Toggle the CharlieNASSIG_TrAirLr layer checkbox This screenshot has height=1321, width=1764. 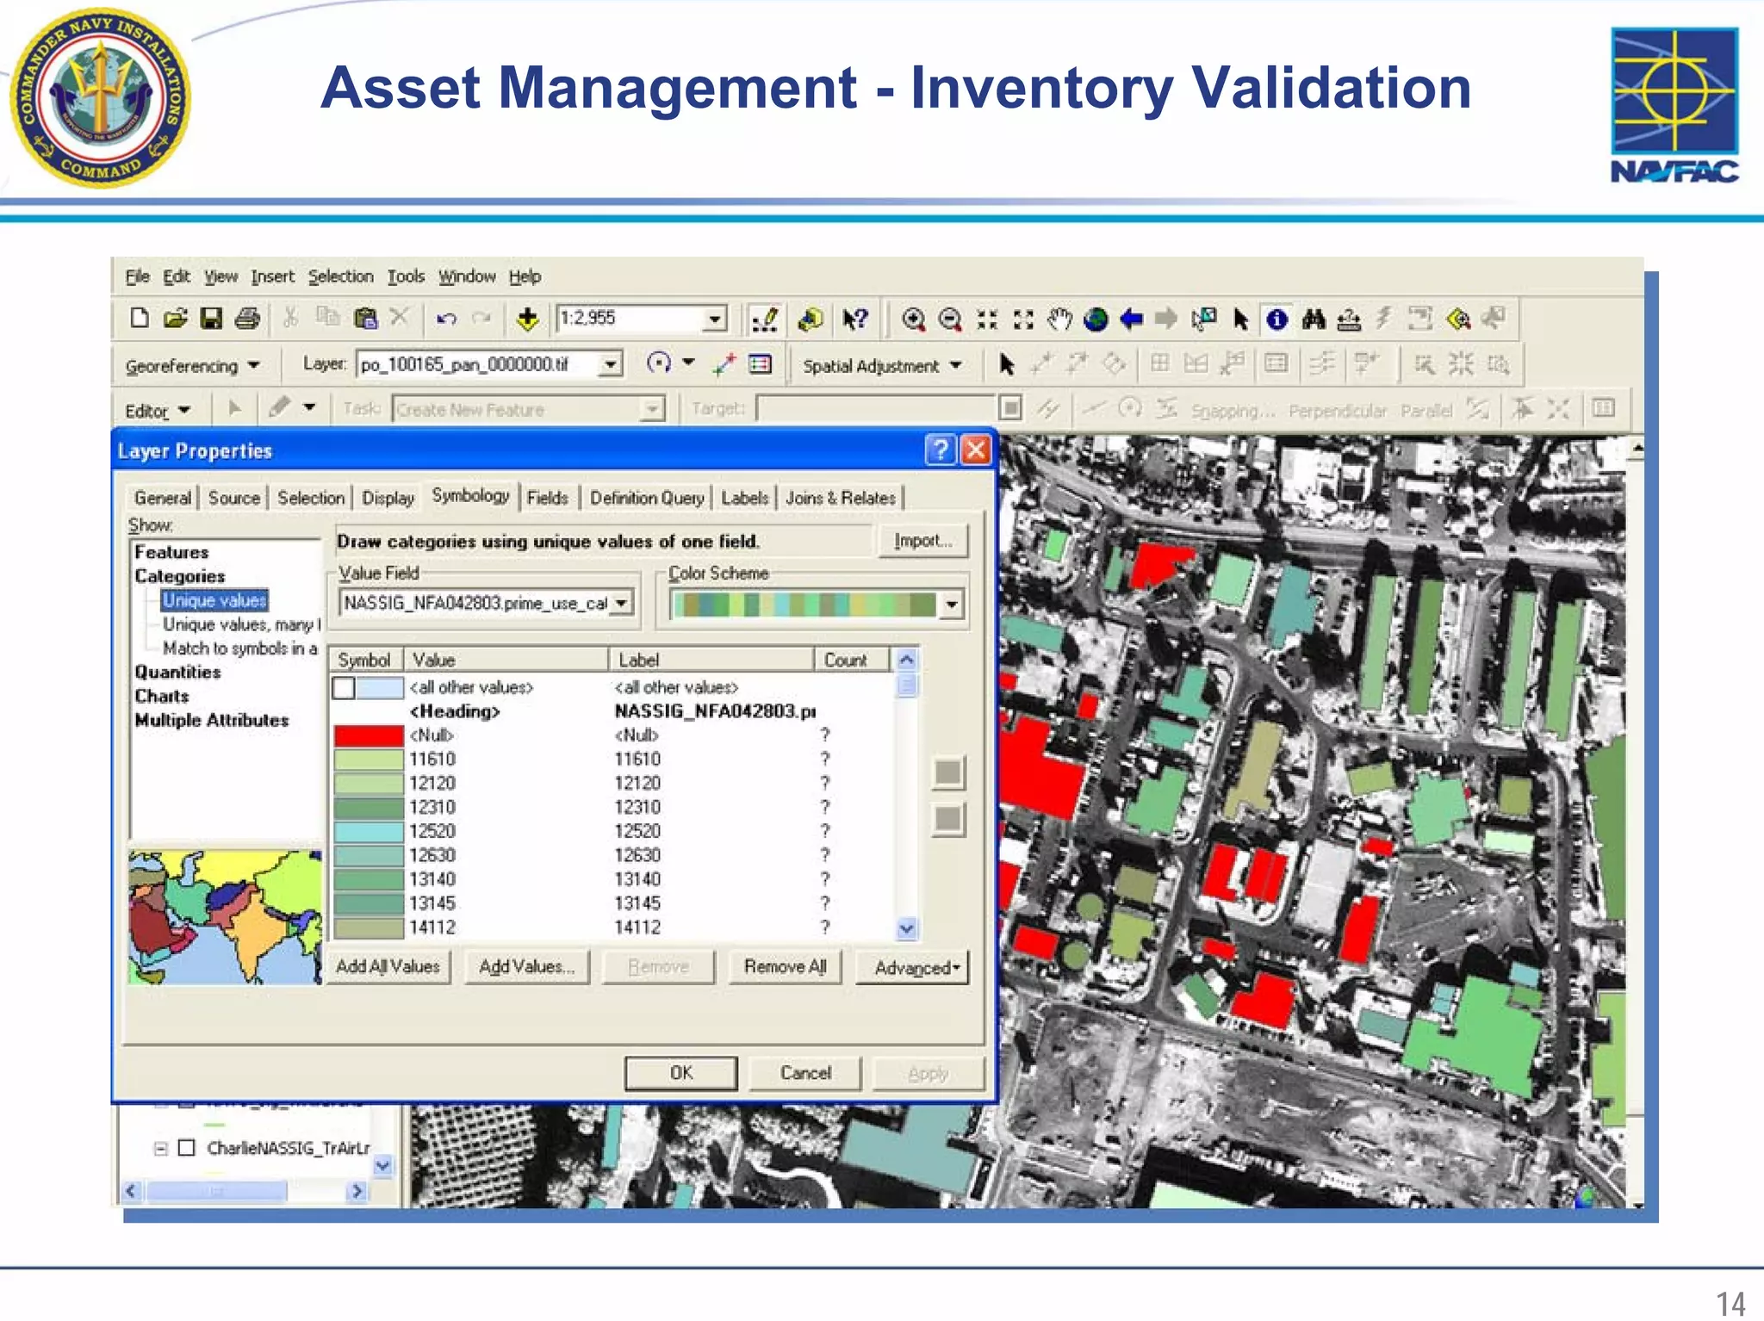tap(186, 1147)
